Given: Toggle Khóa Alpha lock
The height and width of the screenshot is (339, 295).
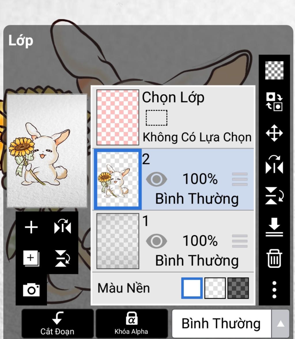Looking at the screenshot, I should point(131,323).
